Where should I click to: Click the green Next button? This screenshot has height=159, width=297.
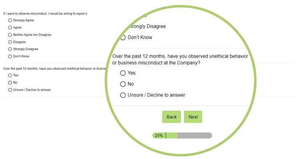(x=193, y=117)
